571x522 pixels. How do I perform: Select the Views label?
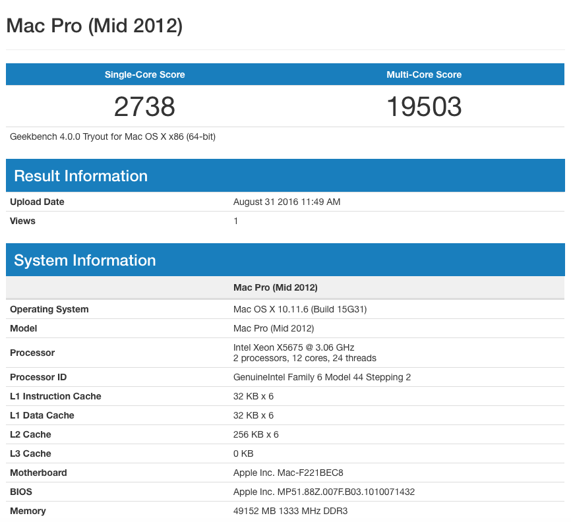(x=22, y=221)
